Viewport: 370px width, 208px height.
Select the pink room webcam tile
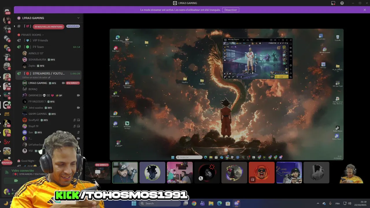pos(180,172)
